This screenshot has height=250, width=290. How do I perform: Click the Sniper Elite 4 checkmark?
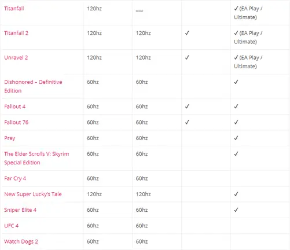click(236, 210)
